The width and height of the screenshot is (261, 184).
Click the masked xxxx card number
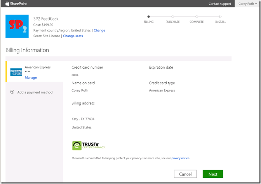click(75, 75)
